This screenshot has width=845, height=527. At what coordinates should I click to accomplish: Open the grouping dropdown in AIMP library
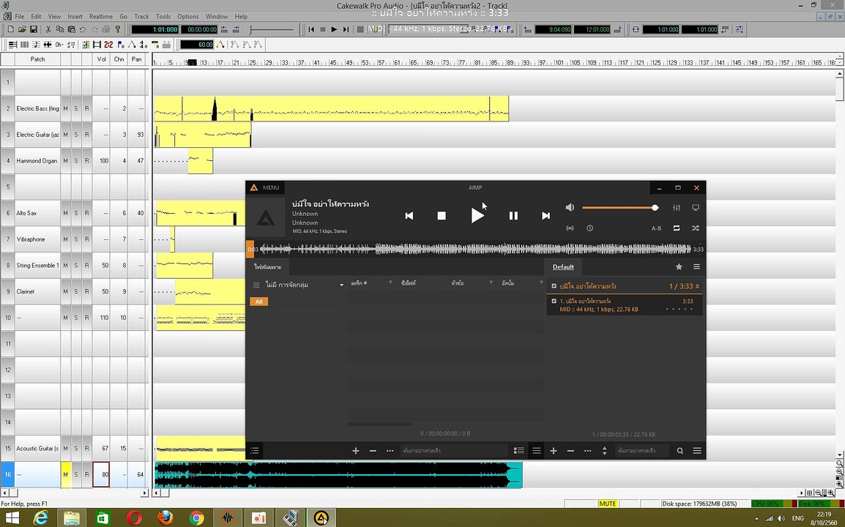341,285
